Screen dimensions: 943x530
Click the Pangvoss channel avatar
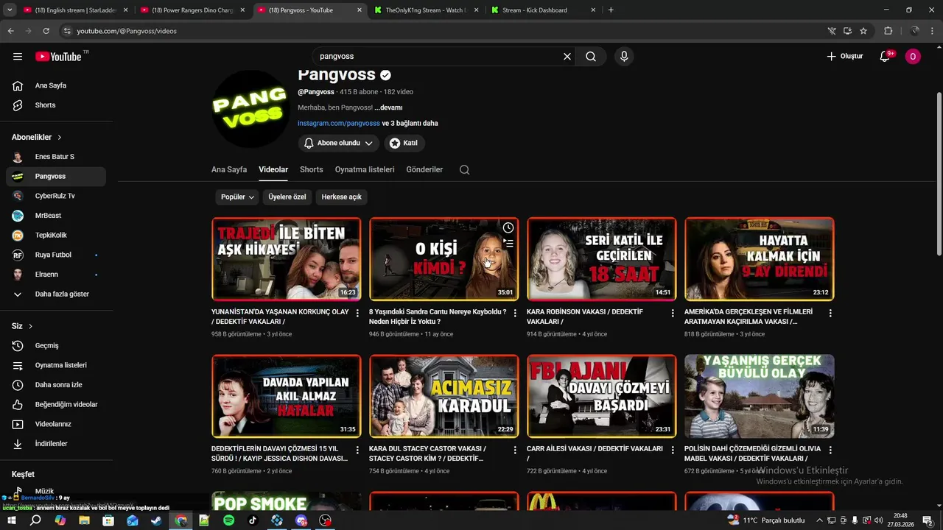click(x=250, y=109)
